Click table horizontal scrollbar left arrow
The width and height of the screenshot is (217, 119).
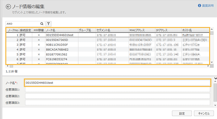(x=8, y=66)
